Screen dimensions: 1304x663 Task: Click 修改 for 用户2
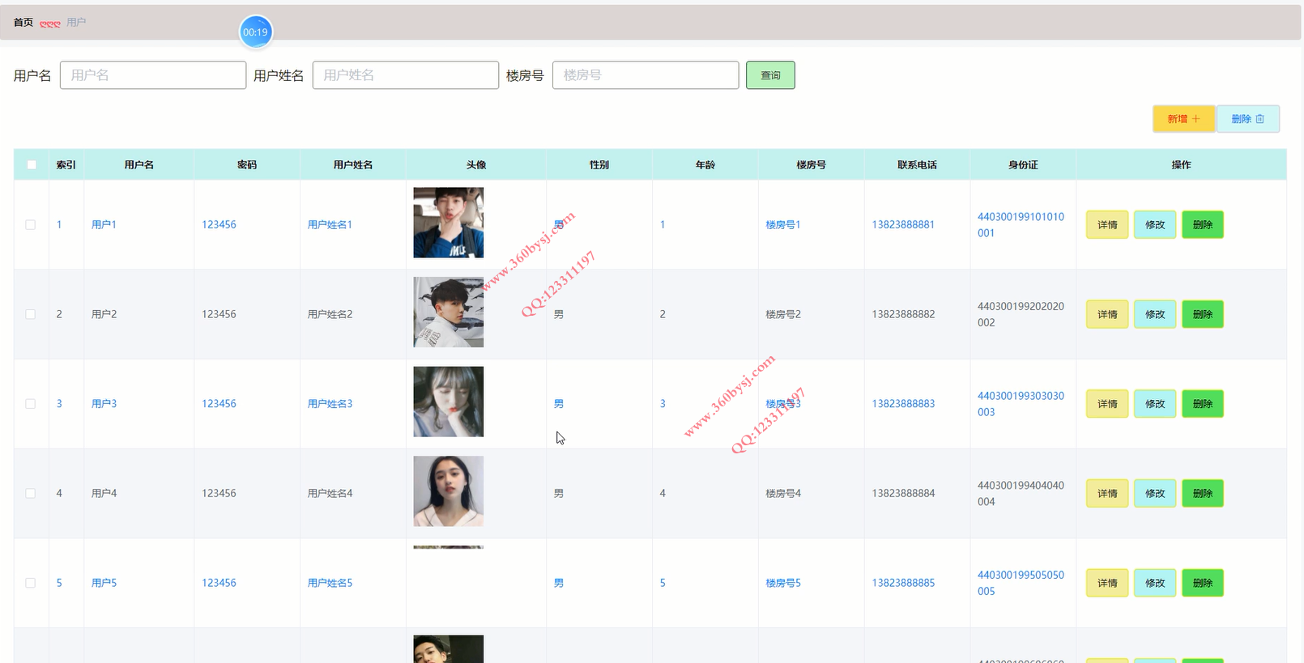(1155, 314)
